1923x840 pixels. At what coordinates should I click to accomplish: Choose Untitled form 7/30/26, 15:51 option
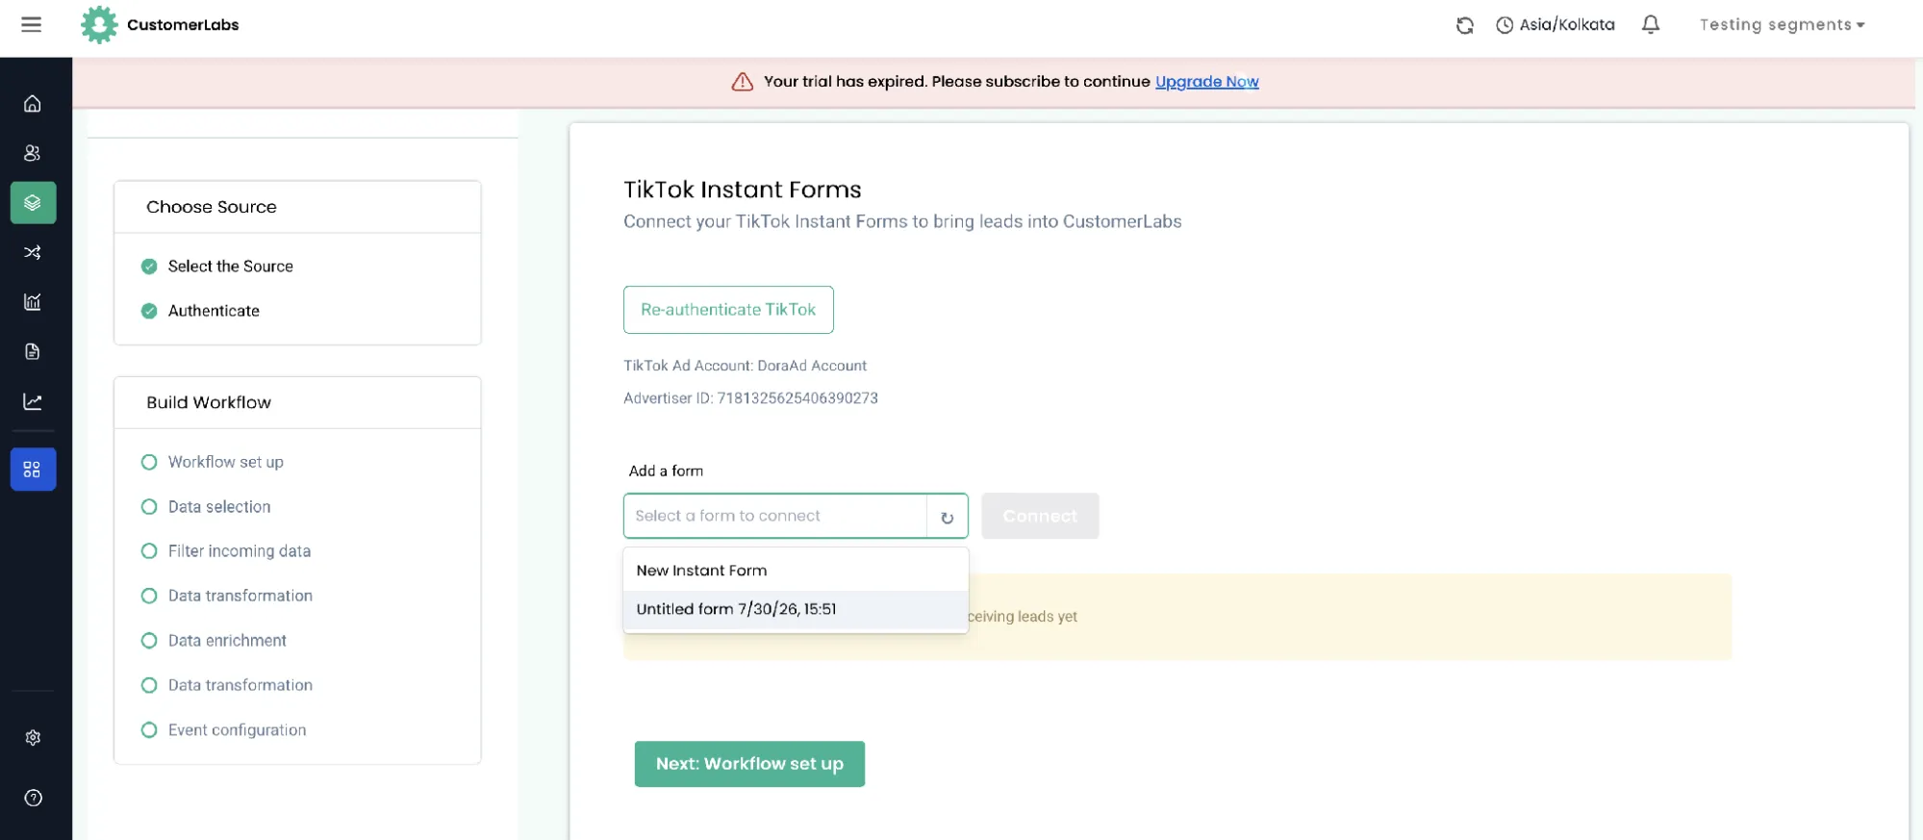coord(796,609)
